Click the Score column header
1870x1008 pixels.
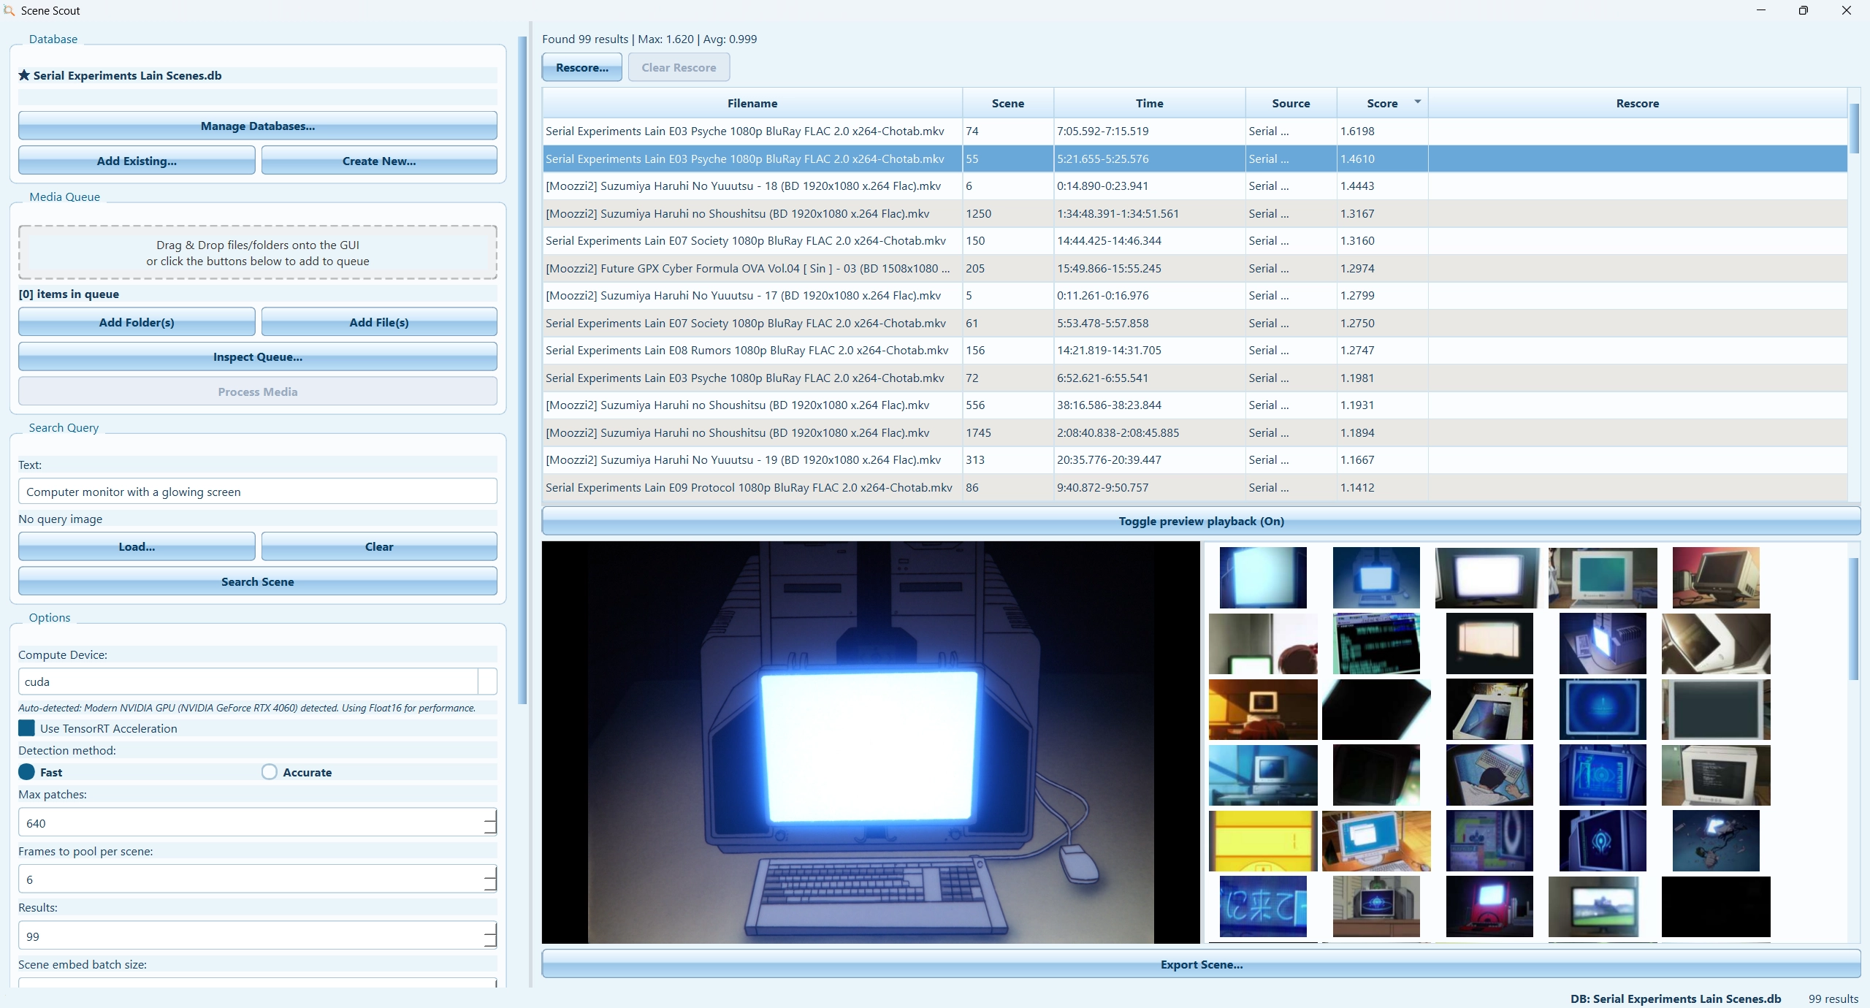[1382, 103]
